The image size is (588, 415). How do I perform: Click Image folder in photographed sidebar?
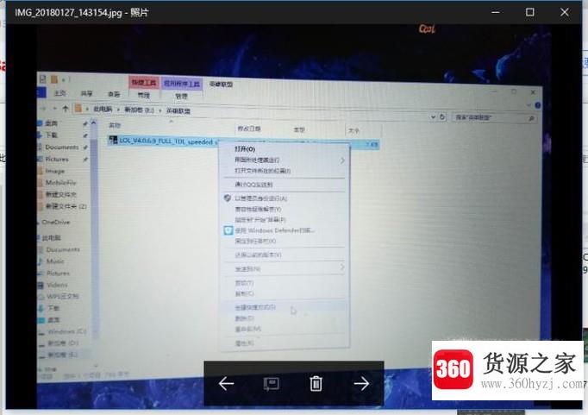[x=55, y=171]
